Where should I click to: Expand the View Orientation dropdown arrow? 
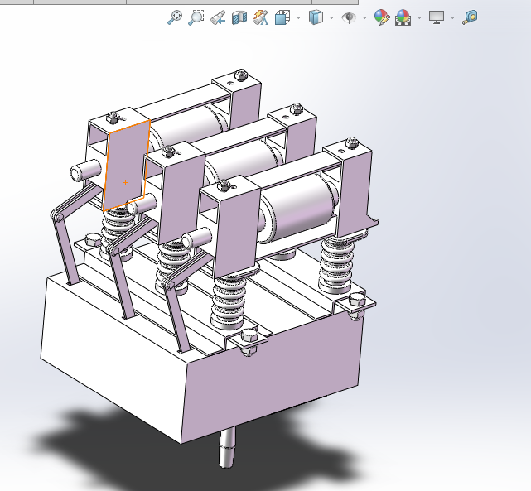pos(297,17)
